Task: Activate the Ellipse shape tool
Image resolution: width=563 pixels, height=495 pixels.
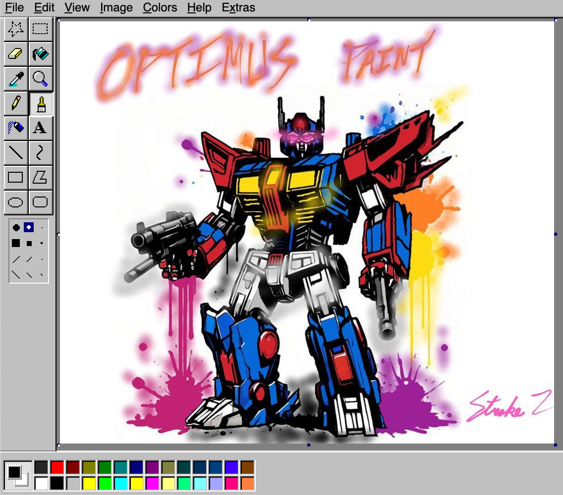Action: click(x=15, y=201)
